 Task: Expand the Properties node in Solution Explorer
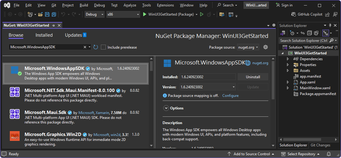pos(288,65)
